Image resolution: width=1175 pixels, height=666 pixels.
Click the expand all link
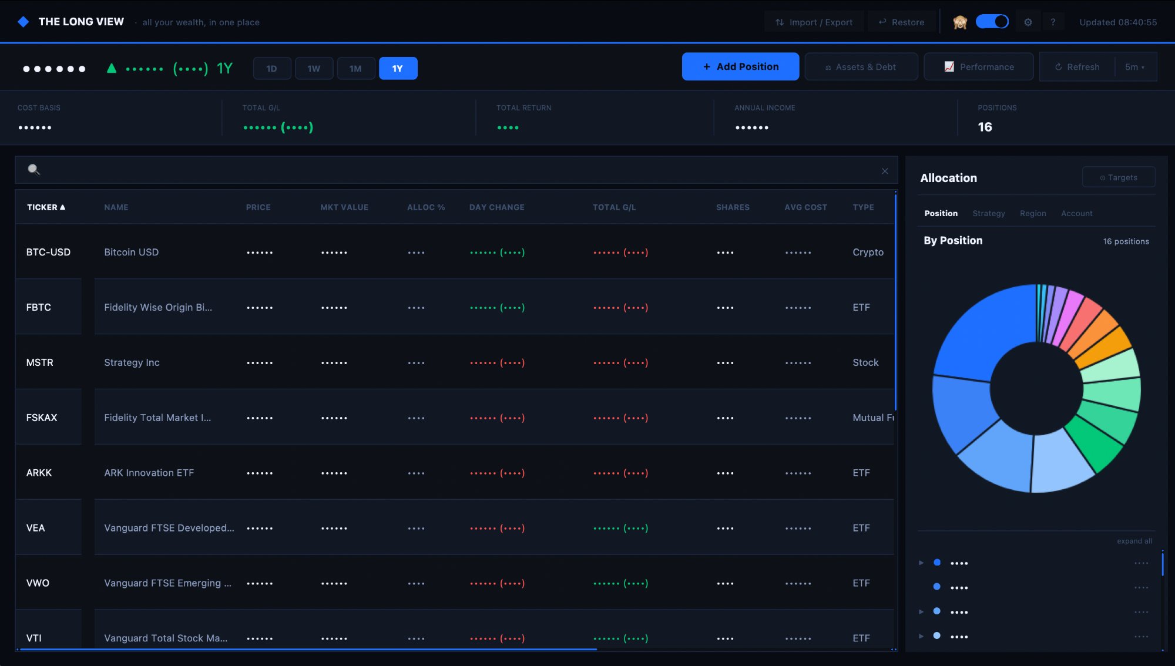pyautogui.click(x=1134, y=540)
